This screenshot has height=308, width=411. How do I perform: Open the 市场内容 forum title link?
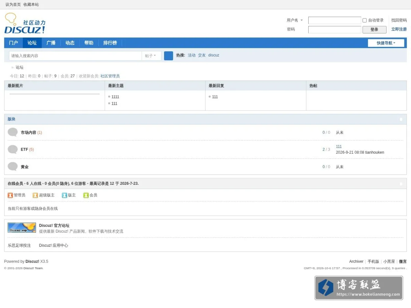pos(28,132)
